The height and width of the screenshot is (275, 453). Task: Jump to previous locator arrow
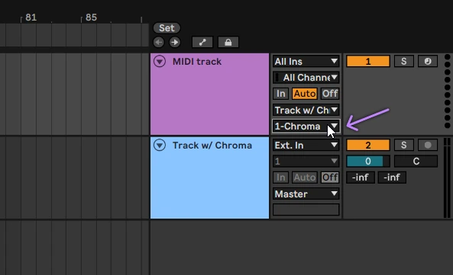(x=159, y=43)
